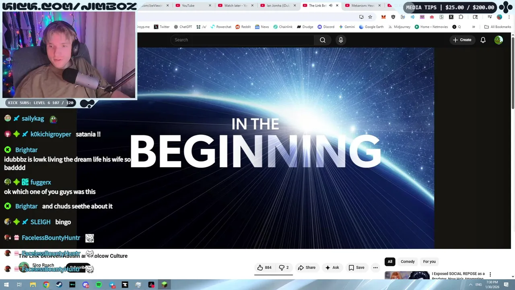Switch the ENG input language indicator
The height and width of the screenshot is (290, 515).
click(479, 285)
